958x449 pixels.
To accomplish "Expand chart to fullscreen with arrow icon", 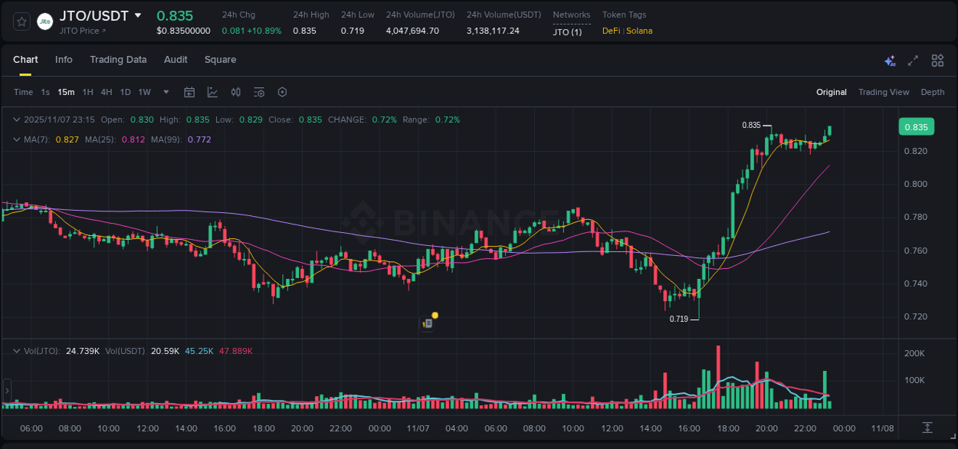I will point(913,60).
